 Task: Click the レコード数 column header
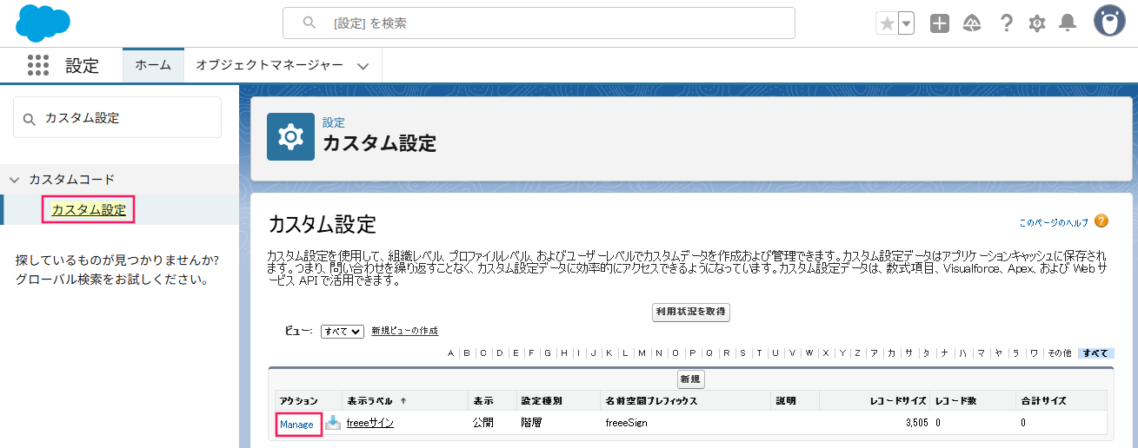click(956, 401)
